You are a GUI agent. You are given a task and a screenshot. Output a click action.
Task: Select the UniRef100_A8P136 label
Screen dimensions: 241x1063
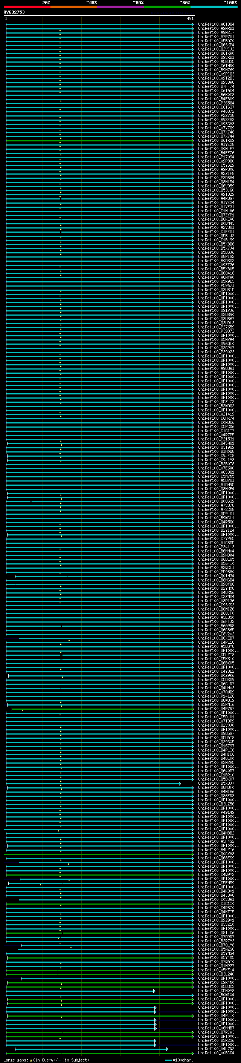pyautogui.click(x=216, y=601)
